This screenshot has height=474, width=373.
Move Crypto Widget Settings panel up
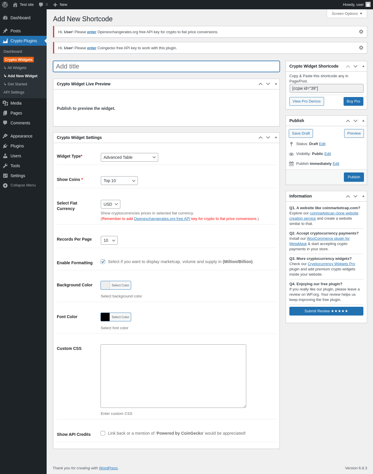click(x=261, y=138)
